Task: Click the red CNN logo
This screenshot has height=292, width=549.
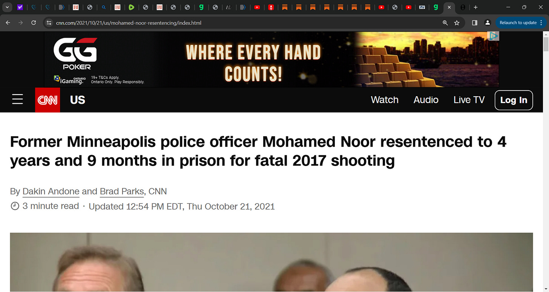Action: coord(48,100)
